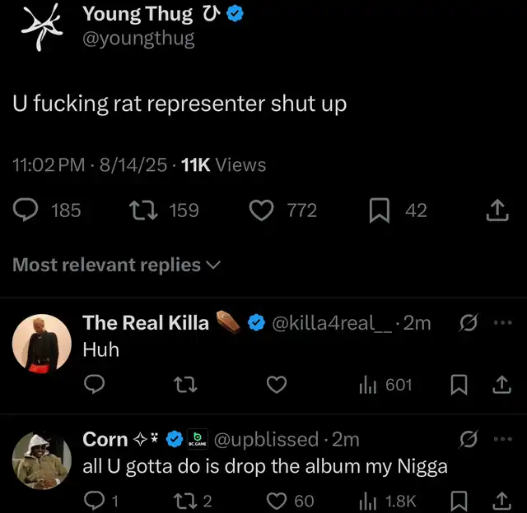This screenshot has width=527, height=513.
Task: Reply to Young Thug's main tweet
Action: pos(26,210)
